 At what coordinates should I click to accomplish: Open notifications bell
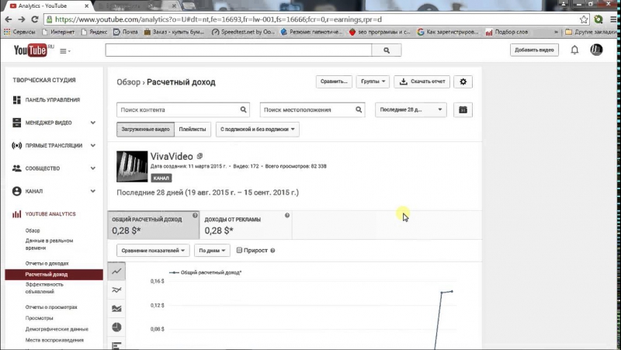click(x=574, y=50)
